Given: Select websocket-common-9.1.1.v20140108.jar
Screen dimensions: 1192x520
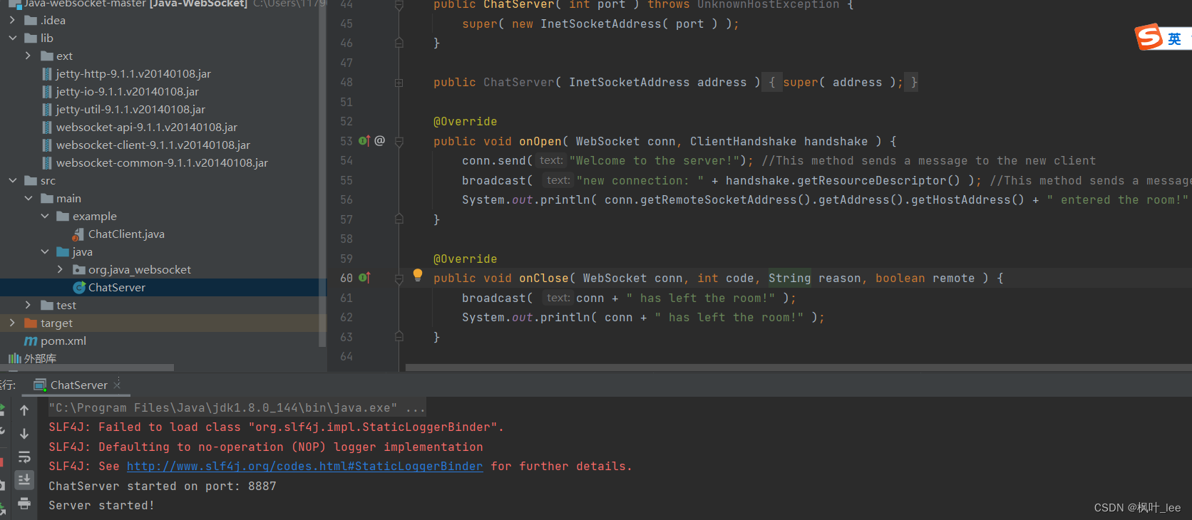Looking at the screenshot, I should point(162,162).
